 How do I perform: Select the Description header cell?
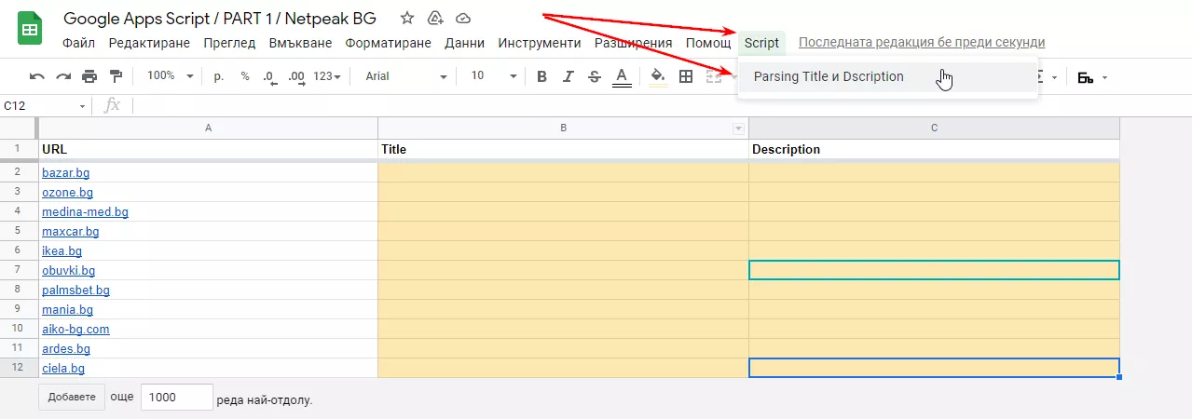(x=934, y=149)
